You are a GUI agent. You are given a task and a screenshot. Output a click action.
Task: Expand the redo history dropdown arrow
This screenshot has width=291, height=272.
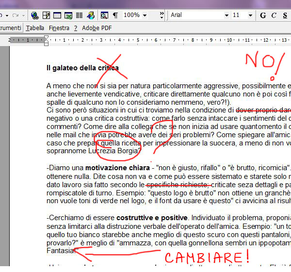tap(23, 15)
